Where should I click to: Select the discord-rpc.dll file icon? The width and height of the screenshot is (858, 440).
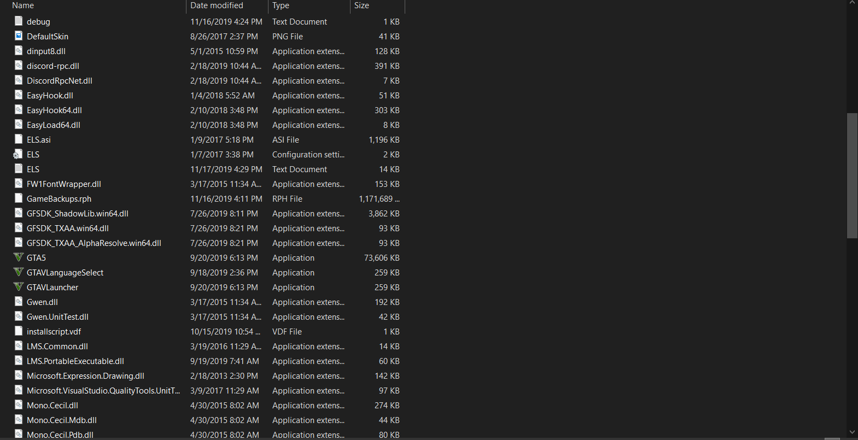[x=19, y=66]
